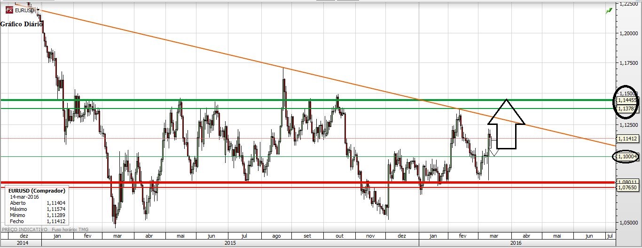642x248 pixels.
Task: Click the 'Gráfico Diário' chart title
Action: (x=22, y=24)
